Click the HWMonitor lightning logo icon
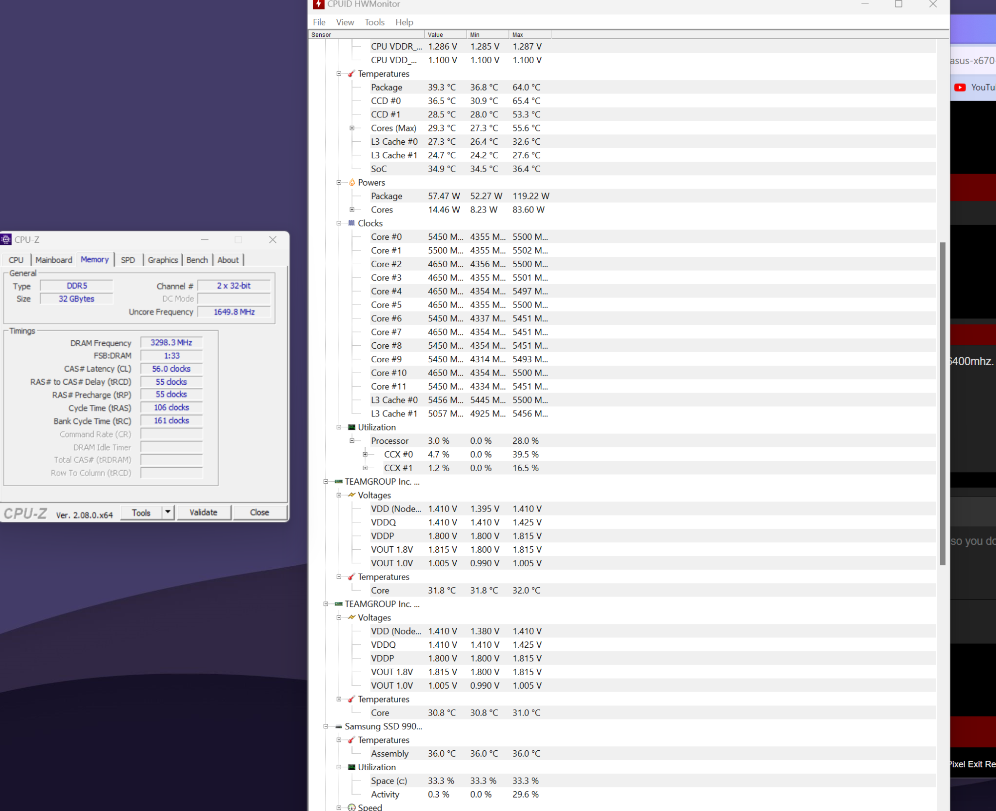 (x=319, y=4)
